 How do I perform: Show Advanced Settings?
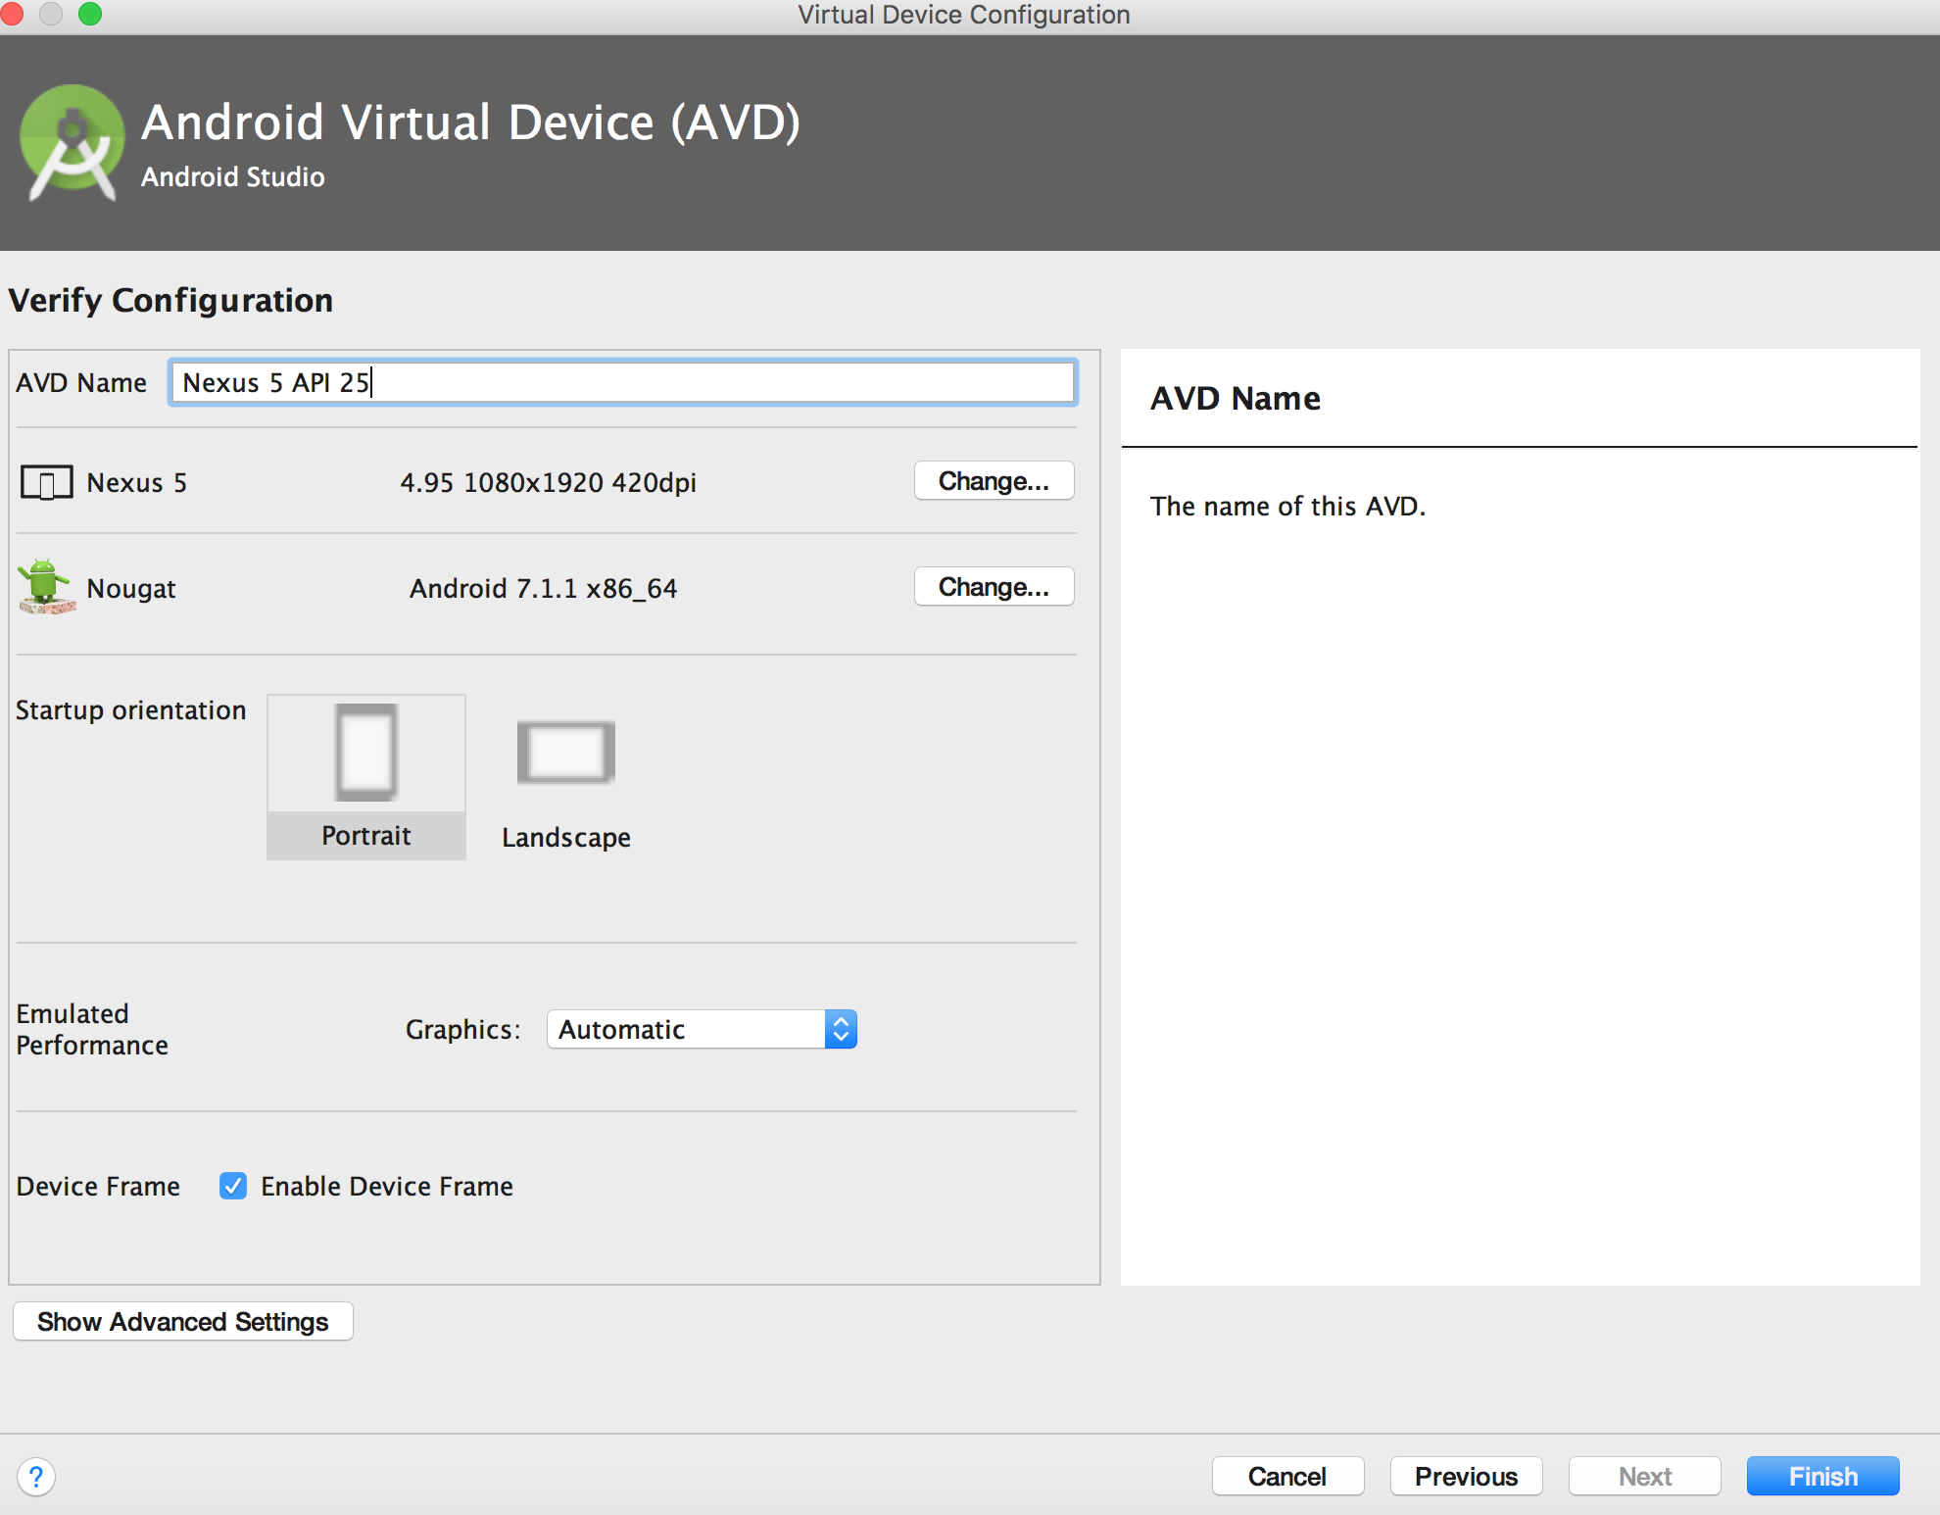183,1322
